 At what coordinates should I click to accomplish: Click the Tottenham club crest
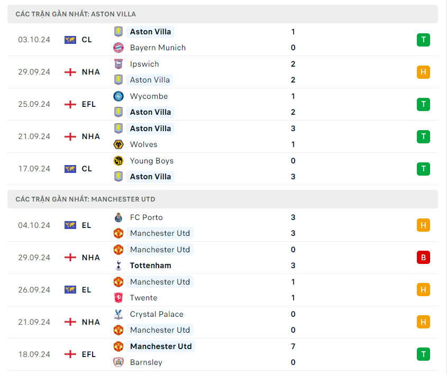pyautogui.click(x=118, y=266)
